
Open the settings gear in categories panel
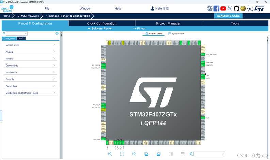[x=57, y=33]
